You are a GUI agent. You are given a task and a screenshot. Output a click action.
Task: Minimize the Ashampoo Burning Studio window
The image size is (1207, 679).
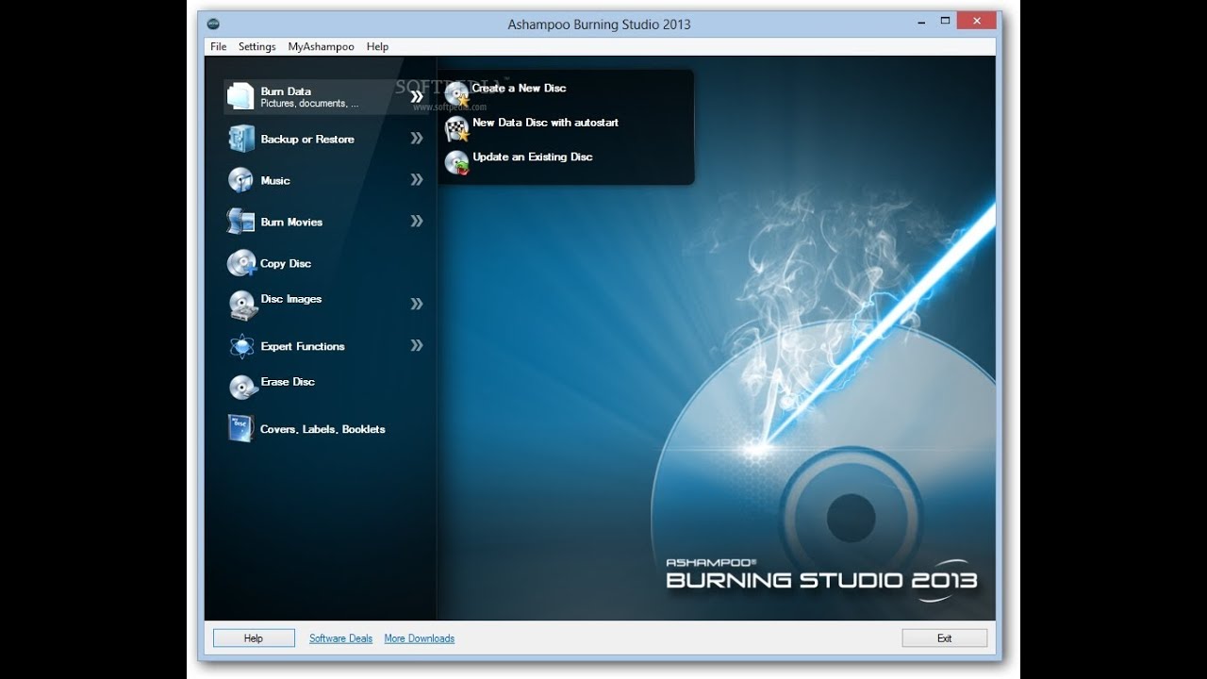click(919, 21)
